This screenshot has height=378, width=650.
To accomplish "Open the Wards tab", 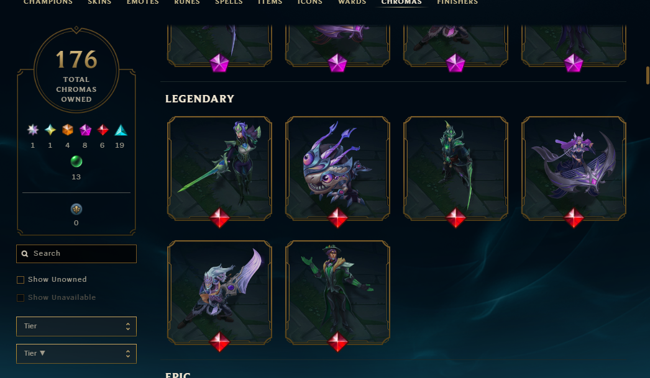I will coord(352,2).
